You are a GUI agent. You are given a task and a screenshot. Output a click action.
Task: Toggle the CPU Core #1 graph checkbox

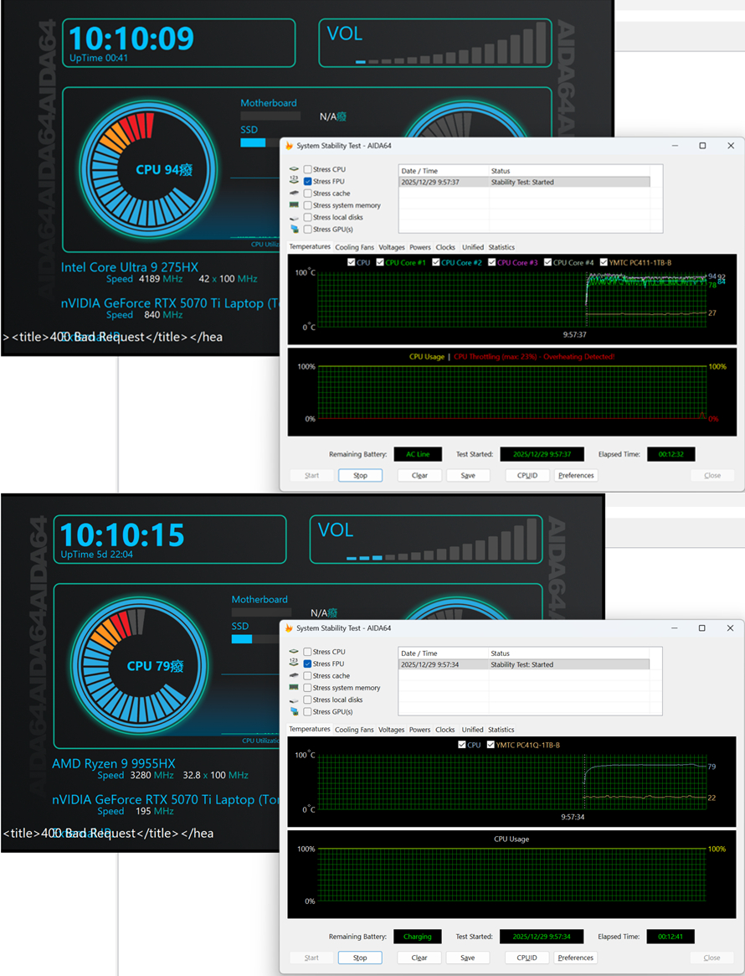[381, 263]
